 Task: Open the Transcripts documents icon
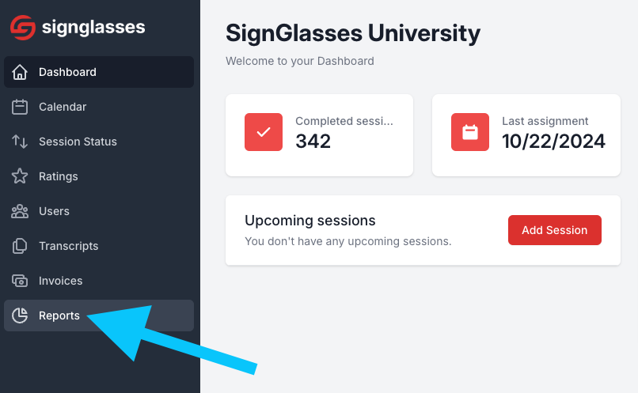click(x=20, y=246)
